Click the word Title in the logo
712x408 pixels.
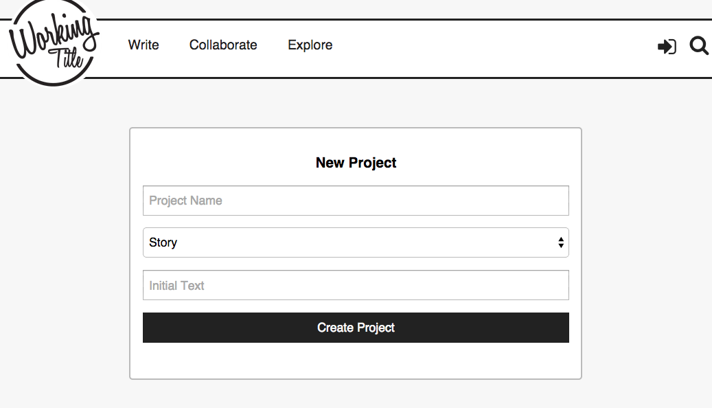pos(66,58)
